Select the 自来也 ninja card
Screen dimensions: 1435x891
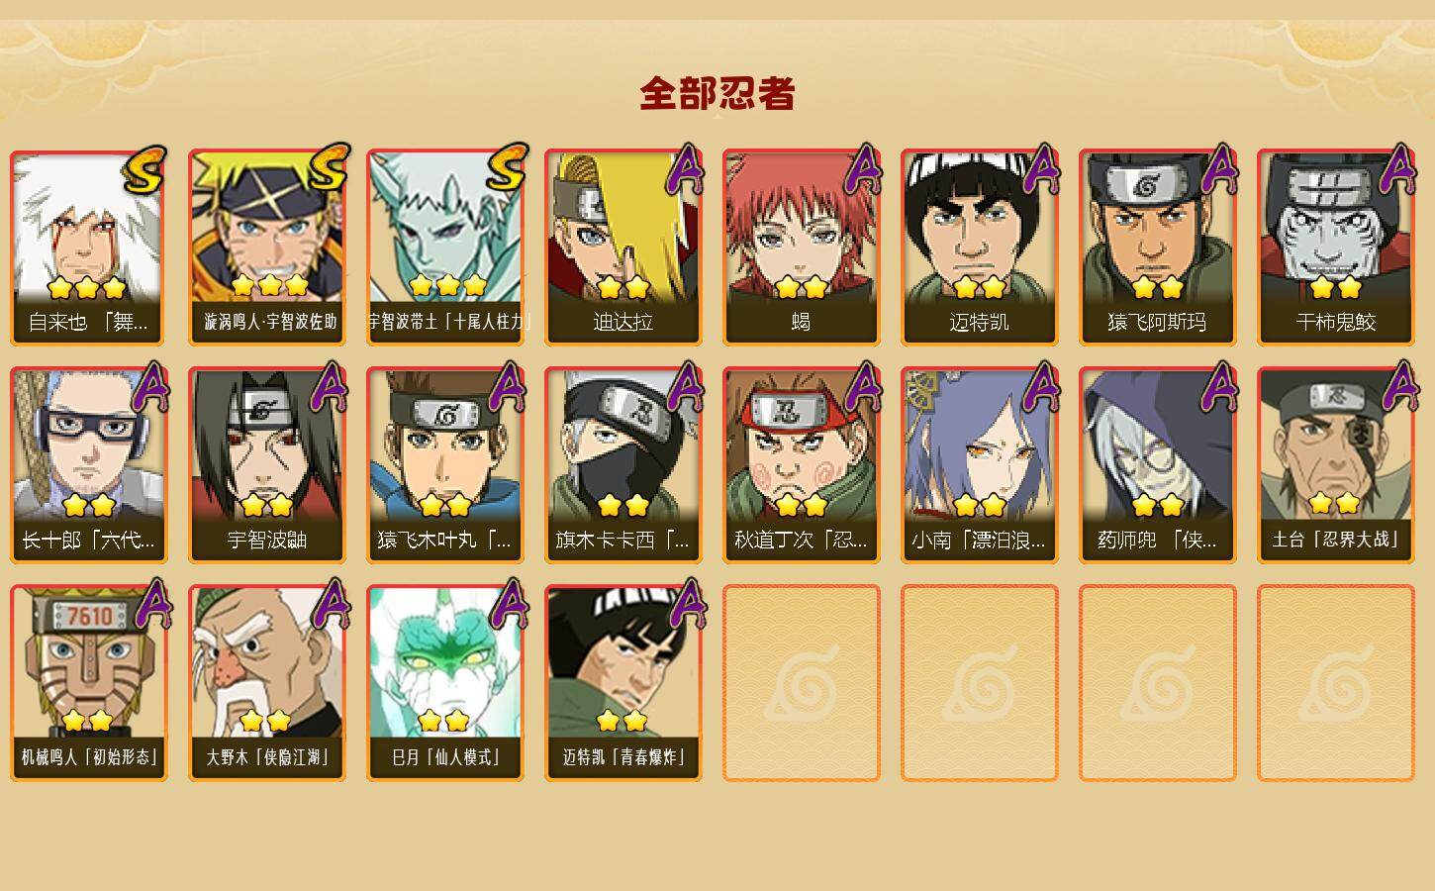(89, 247)
